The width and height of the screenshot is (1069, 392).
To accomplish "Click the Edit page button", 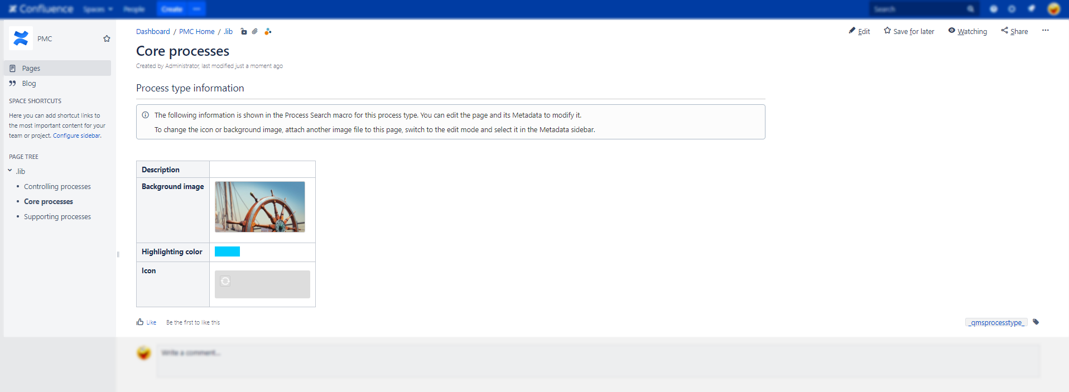I will pos(859,31).
